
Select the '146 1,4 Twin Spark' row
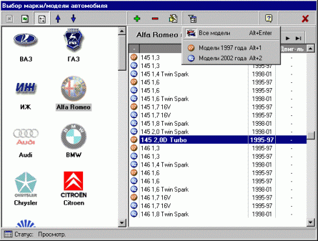[218, 165]
